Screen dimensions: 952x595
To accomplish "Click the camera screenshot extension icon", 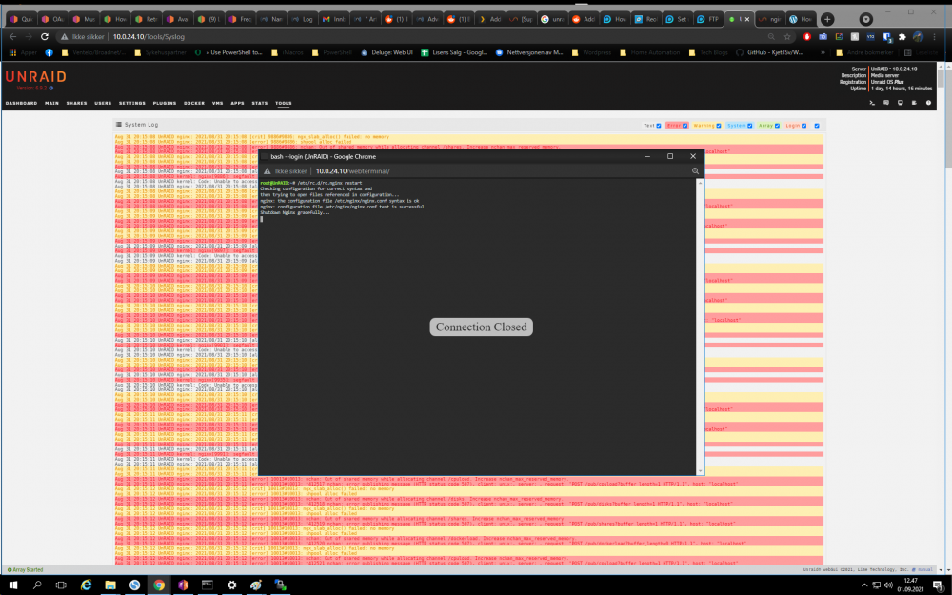I will pos(823,37).
